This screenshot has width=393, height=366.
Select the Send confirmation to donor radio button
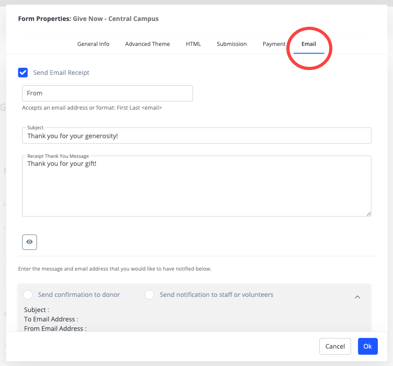(28, 295)
